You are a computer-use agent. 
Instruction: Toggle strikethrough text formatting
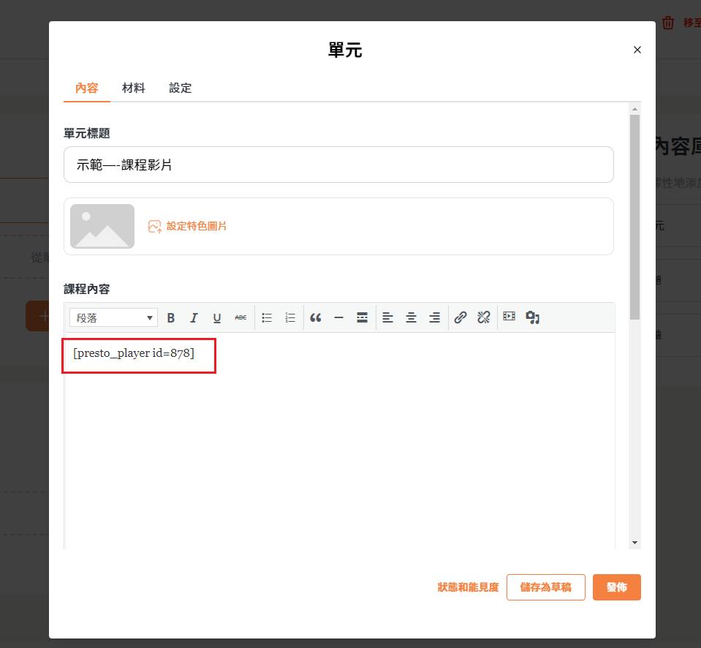[240, 317]
